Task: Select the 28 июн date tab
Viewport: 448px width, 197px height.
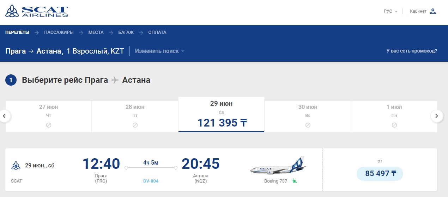Action: [x=135, y=117]
